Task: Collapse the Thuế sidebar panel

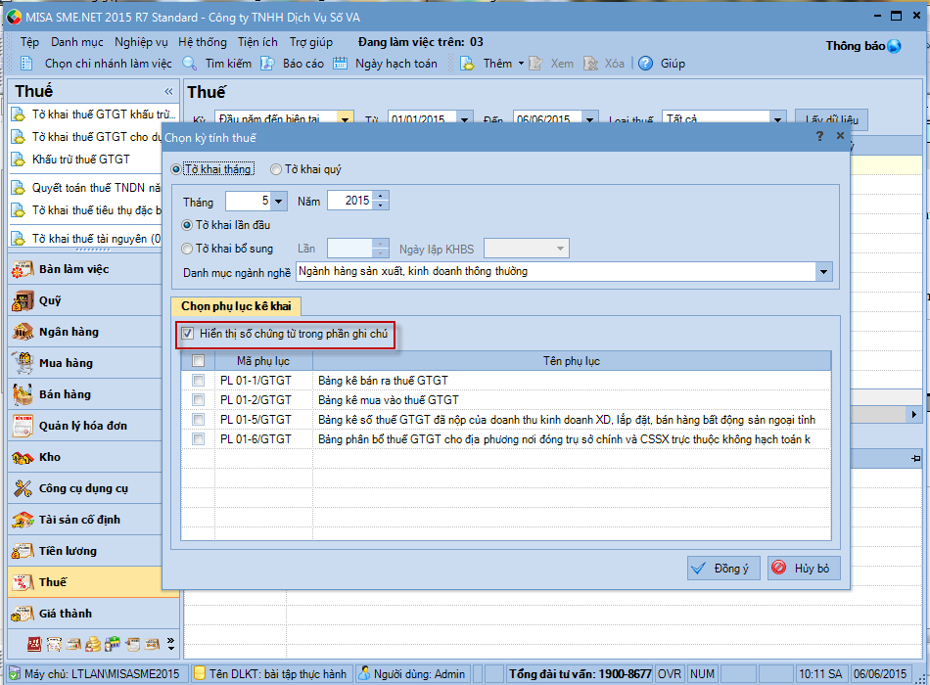Action: pos(169,91)
